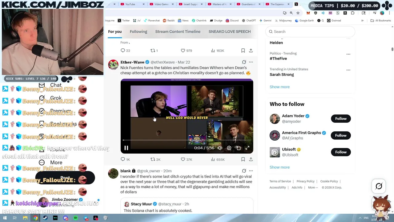Image resolution: width=394 pixels, height=222 pixels.
Task: Open Stream Content Timeline tab
Action: tap(178, 31)
